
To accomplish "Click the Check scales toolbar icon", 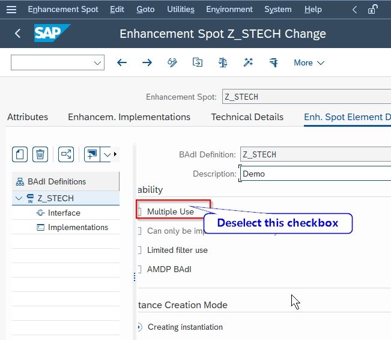I will [x=223, y=62].
